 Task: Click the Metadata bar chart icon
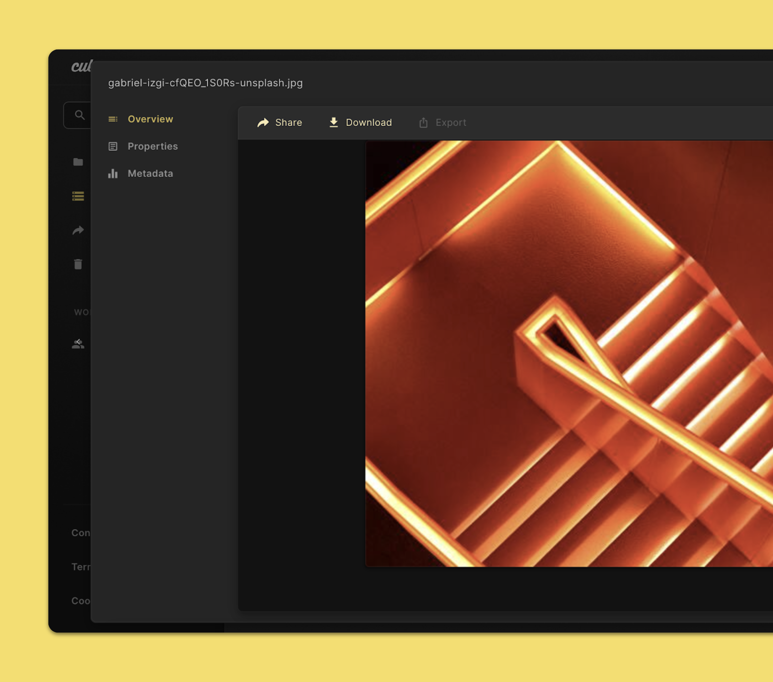coord(113,174)
